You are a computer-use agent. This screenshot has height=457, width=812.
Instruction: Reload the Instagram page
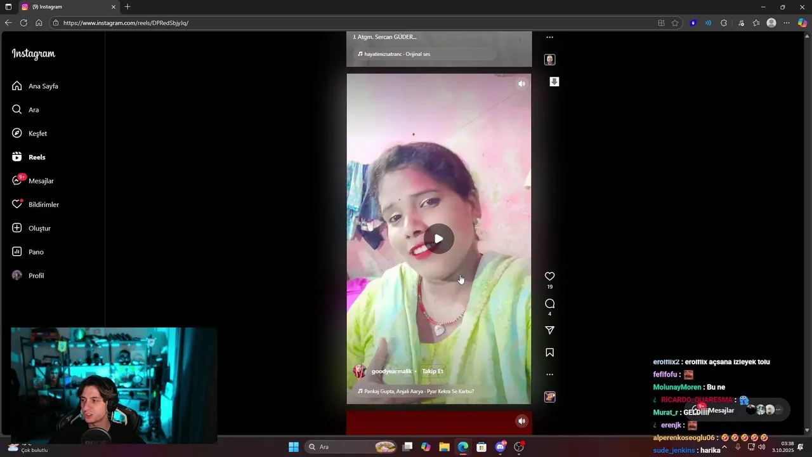[x=23, y=23]
